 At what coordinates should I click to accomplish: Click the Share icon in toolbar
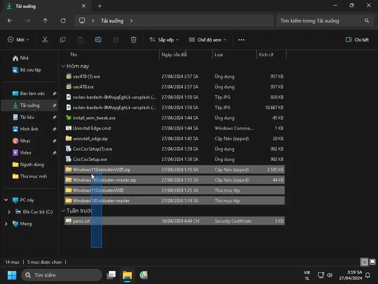click(116, 40)
